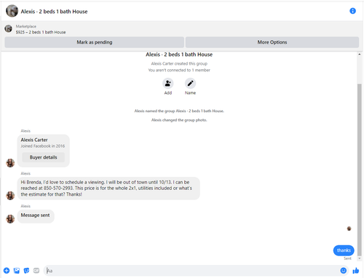Click the 'Marketplace' label in the banner
Image resolution: width=364 pixels, height=278 pixels.
click(x=26, y=26)
